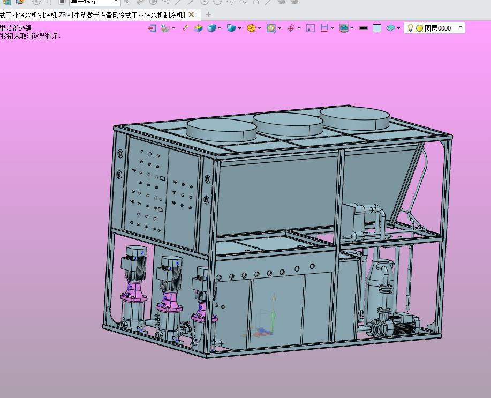This screenshot has height=398, width=491.
Task: Expand the red crosshair target dropdown
Action: pos(299,28)
